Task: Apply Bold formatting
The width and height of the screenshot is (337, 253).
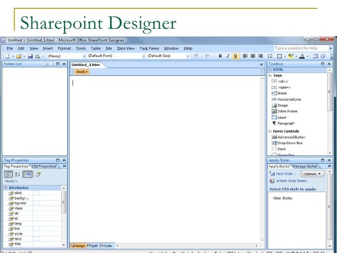Action: (220, 56)
